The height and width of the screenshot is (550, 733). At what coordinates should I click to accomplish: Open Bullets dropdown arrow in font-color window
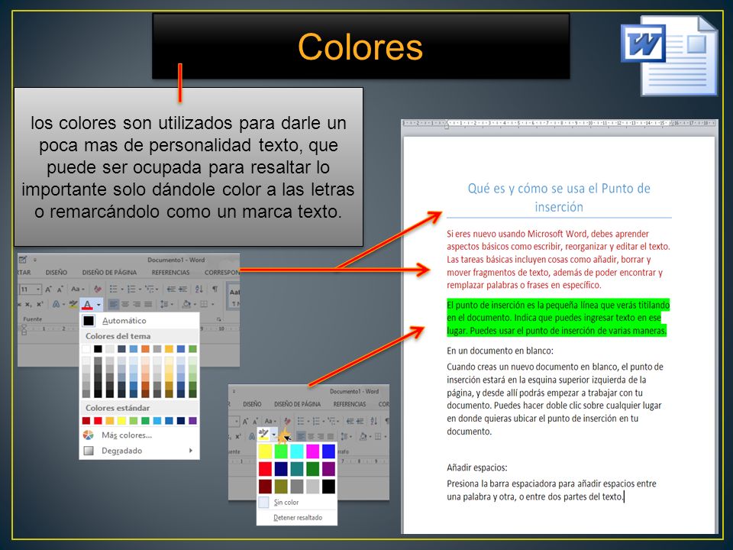[x=122, y=290]
